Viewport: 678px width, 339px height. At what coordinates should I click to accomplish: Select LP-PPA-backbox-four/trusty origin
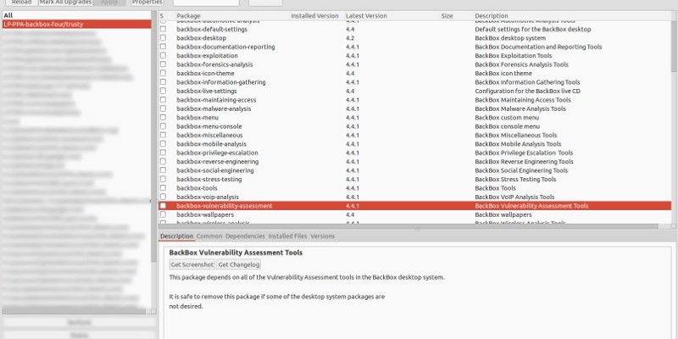pyautogui.click(x=76, y=25)
